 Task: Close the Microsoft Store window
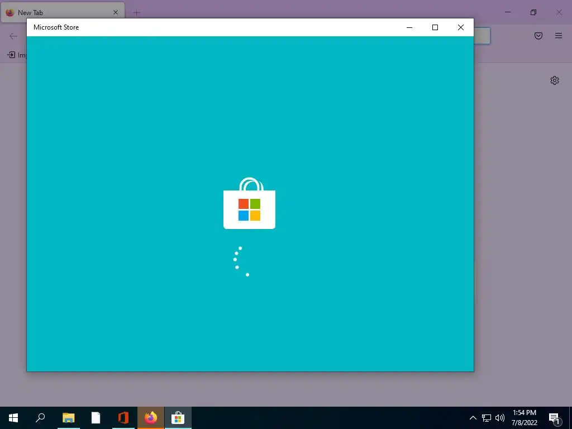pyautogui.click(x=461, y=27)
